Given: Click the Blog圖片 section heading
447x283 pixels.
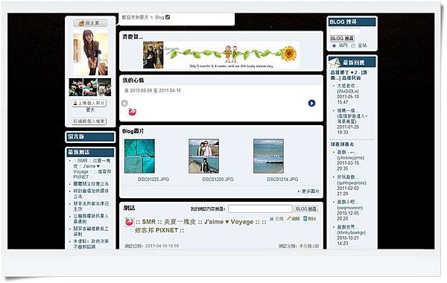Looking at the screenshot, I should coord(133,131).
